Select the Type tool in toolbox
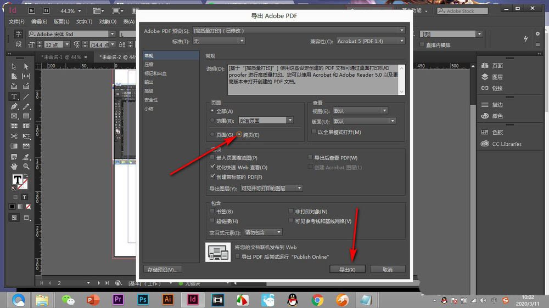 pyautogui.click(x=14, y=96)
